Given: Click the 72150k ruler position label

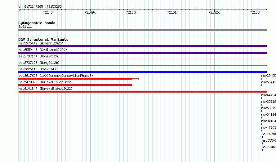Looking at the screenshot, I should [131, 12].
